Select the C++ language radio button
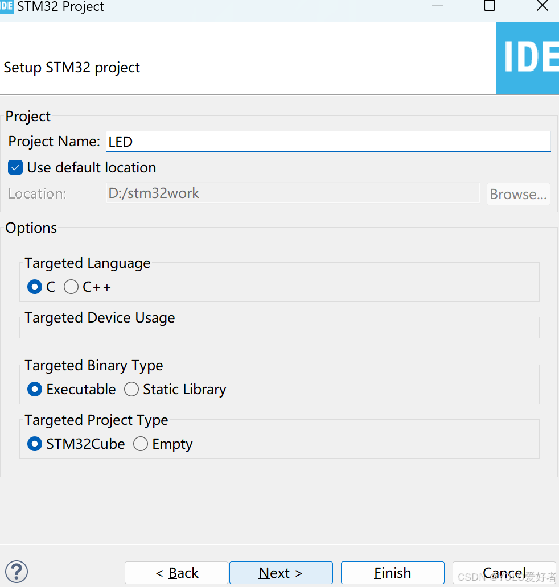Screen dimensions: 559x587 [71, 287]
